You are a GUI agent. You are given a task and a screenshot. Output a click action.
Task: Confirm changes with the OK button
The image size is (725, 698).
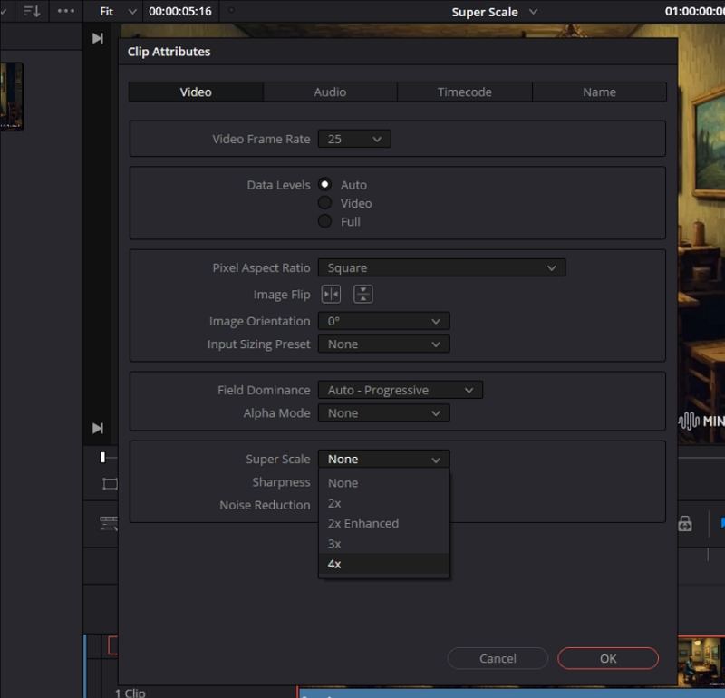(x=607, y=658)
